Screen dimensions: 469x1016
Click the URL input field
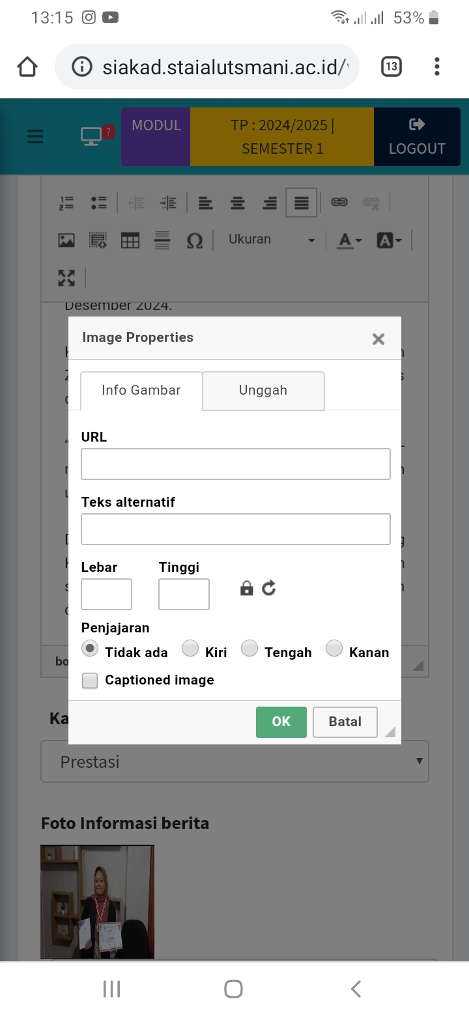click(235, 464)
